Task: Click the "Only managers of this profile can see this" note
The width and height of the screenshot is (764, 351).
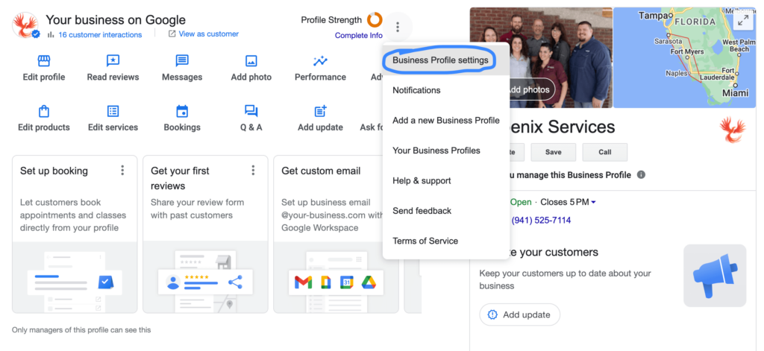Action: [x=81, y=330]
